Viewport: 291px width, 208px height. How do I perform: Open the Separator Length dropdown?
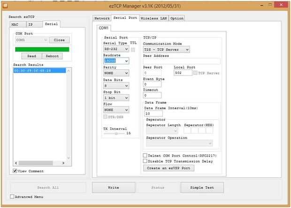tap(162, 131)
